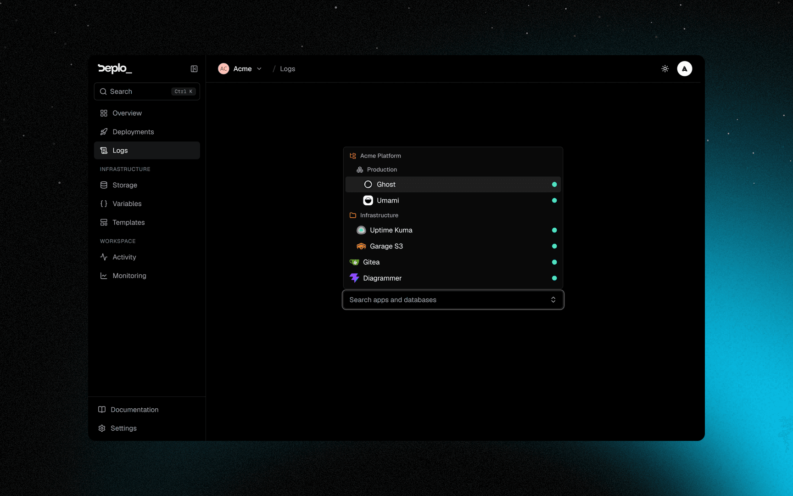Click the deplo_ logo
This screenshot has width=793, height=496.
[x=115, y=68]
